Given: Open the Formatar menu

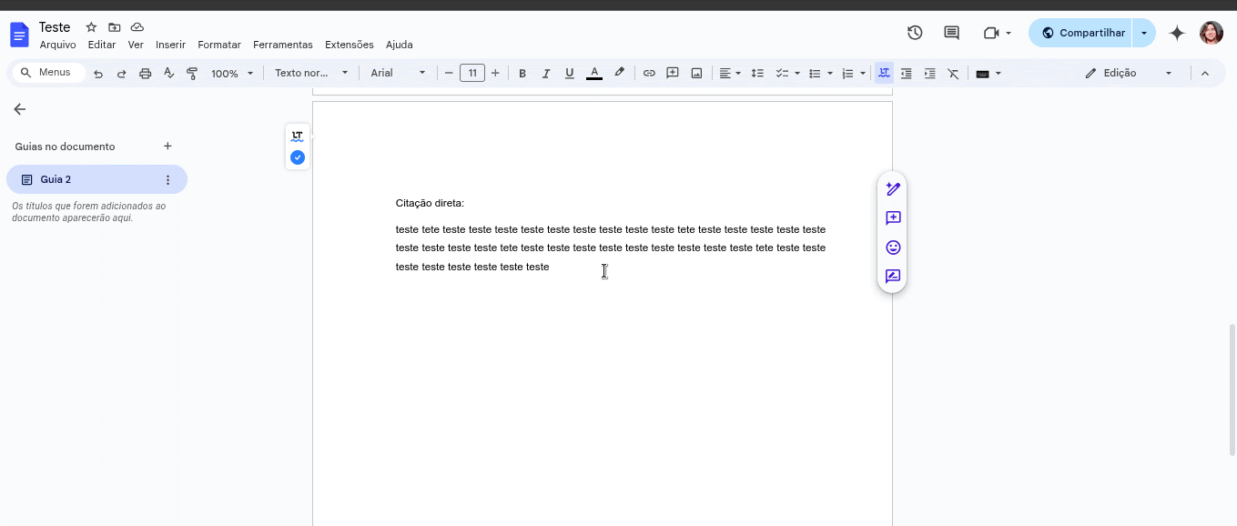Looking at the screenshot, I should coord(218,44).
